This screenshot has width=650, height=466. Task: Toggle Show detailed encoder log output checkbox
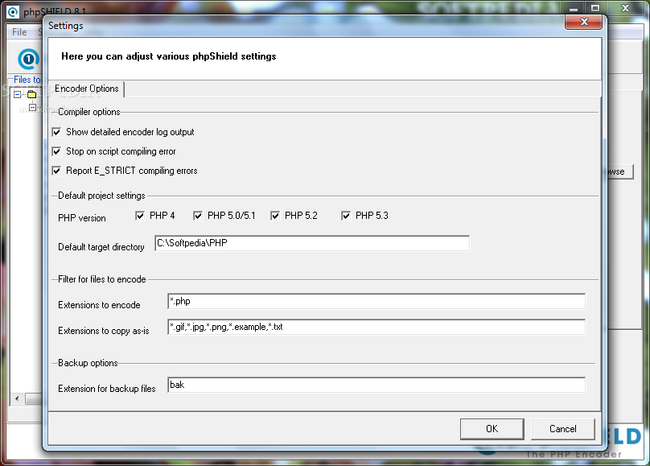click(x=57, y=132)
